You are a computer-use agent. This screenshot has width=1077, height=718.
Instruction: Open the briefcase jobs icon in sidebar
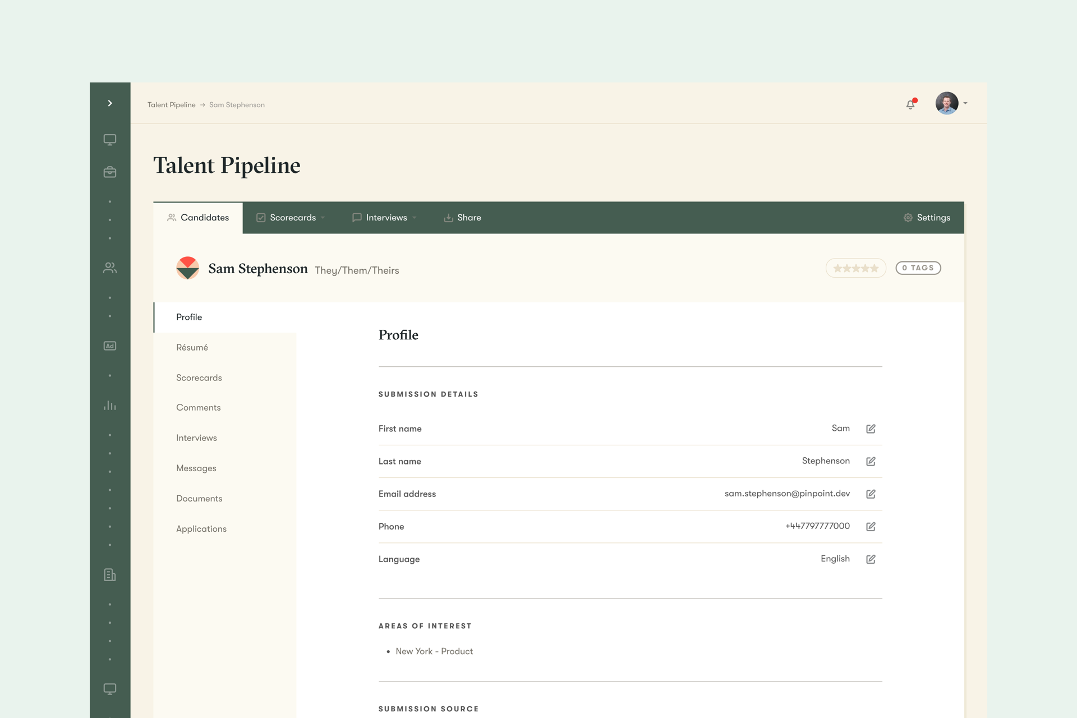[110, 172]
